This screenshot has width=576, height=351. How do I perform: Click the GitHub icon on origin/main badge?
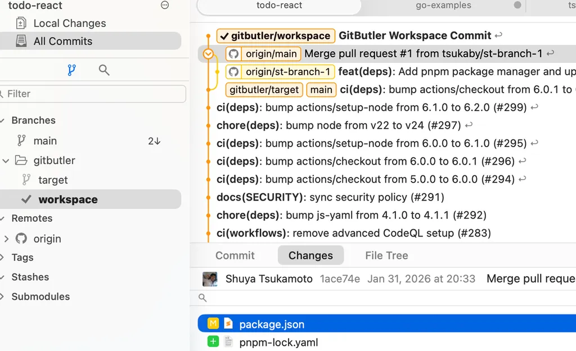(233, 54)
